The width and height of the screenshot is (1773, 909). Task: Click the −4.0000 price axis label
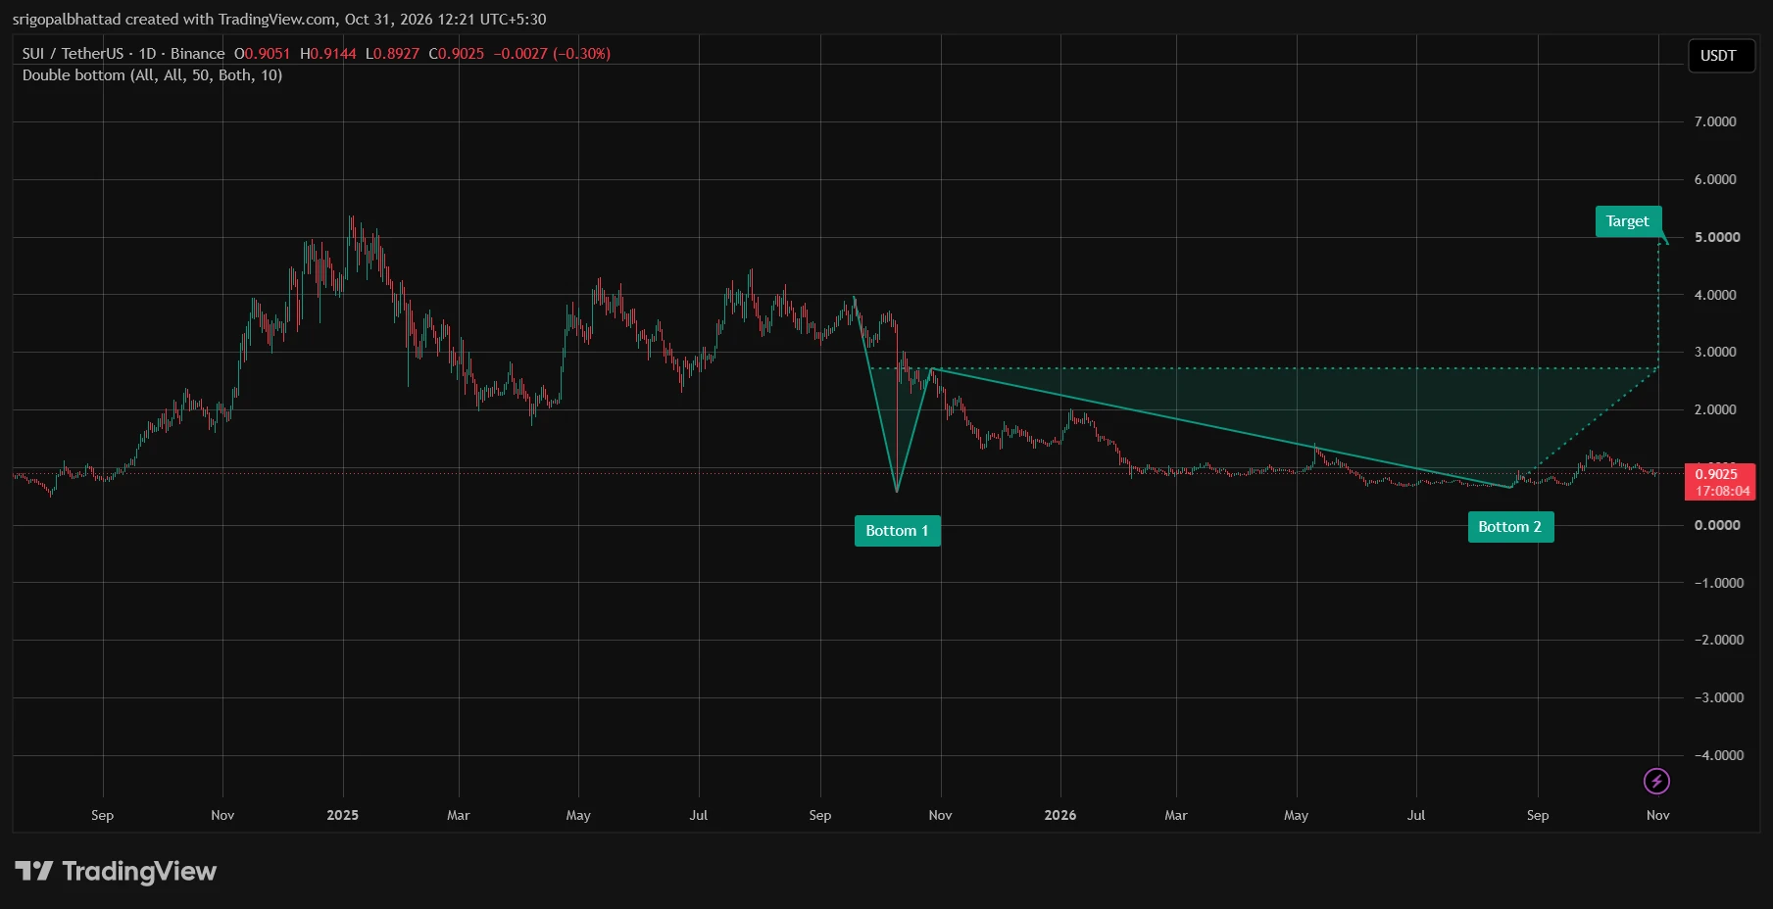tap(1719, 755)
